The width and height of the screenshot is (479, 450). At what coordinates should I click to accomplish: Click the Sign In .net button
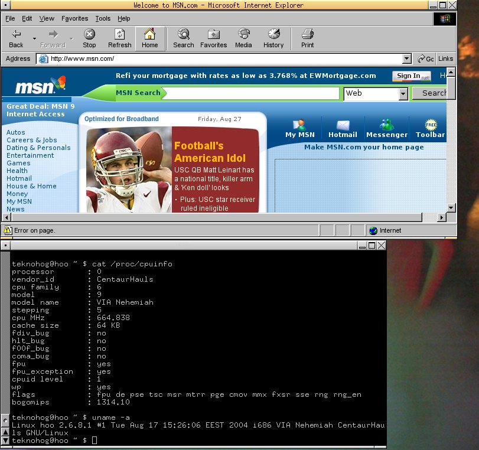tap(412, 76)
